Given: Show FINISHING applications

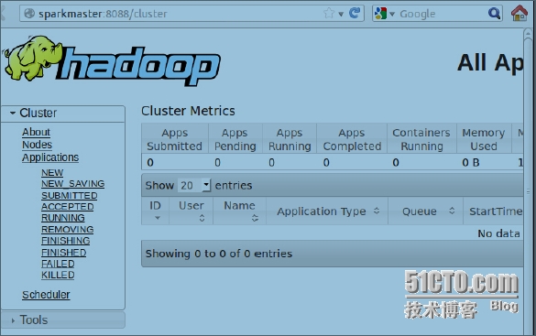Looking at the screenshot, I should click(66, 241).
